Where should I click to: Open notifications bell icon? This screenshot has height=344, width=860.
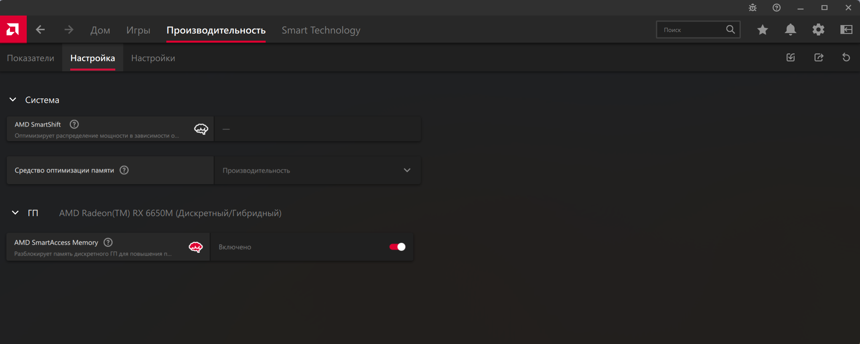(x=790, y=29)
